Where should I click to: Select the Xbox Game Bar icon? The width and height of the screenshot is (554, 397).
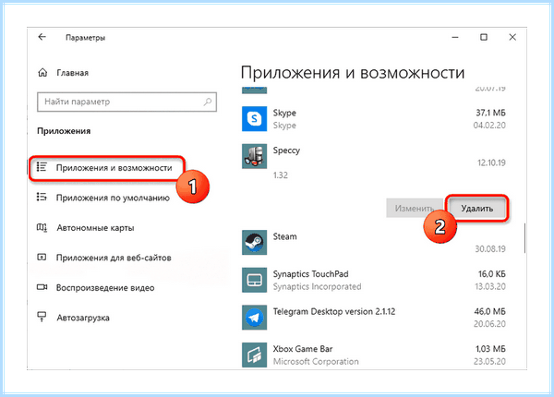coord(255,355)
